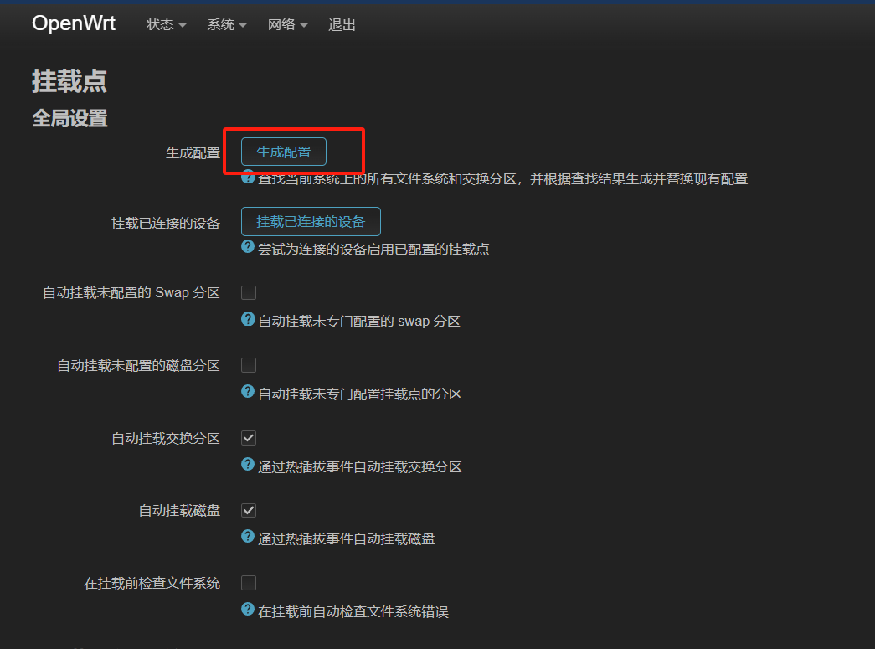This screenshot has width=875, height=649.
Task: Enable 自动挂载未配置的磁盘分区 checkbox
Action: pyautogui.click(x=249, y=365)
